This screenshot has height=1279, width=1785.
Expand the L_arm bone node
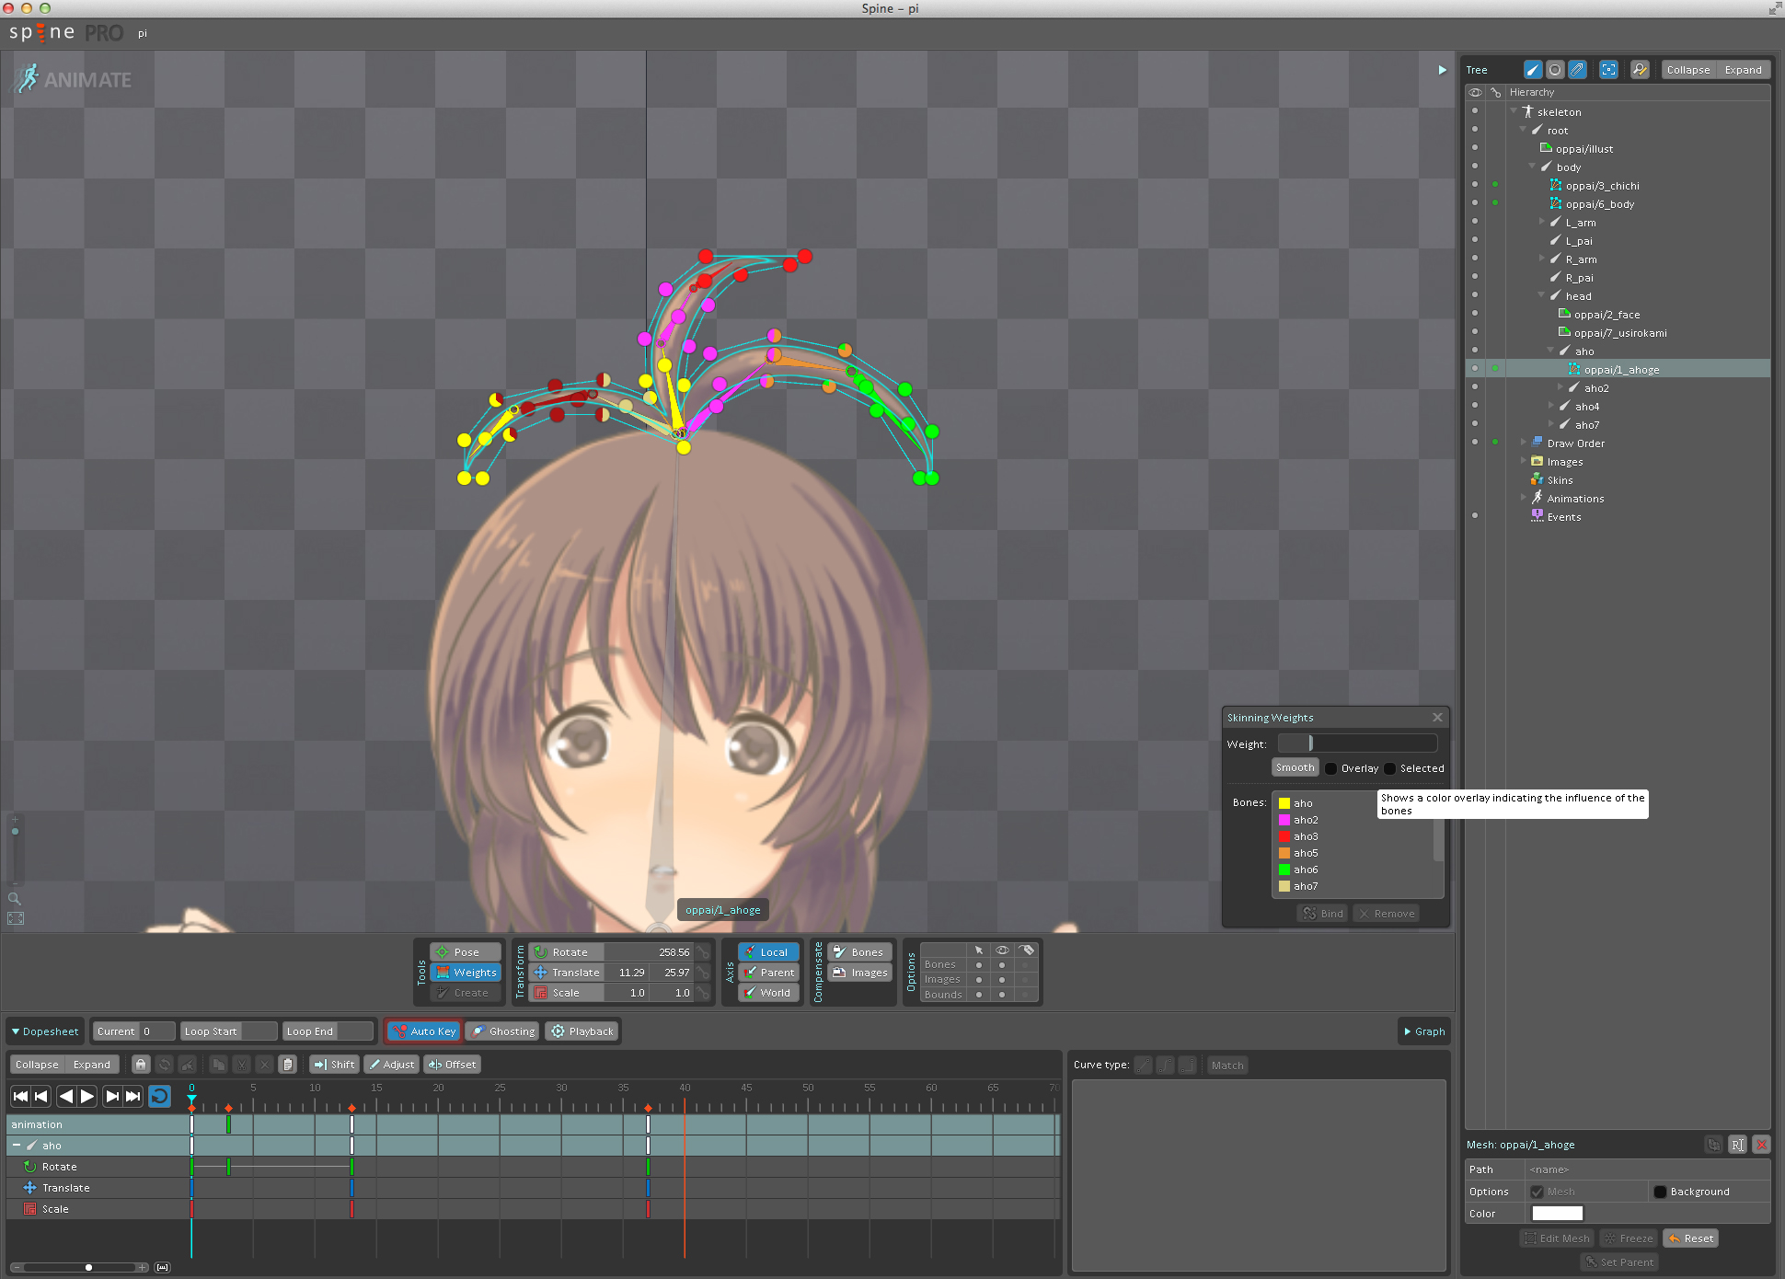pyautogui.click(x=1542, y=222)
